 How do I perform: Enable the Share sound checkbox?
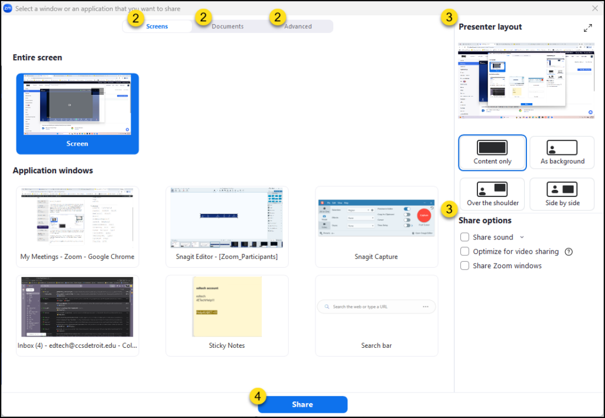click(x=465, y=237)
